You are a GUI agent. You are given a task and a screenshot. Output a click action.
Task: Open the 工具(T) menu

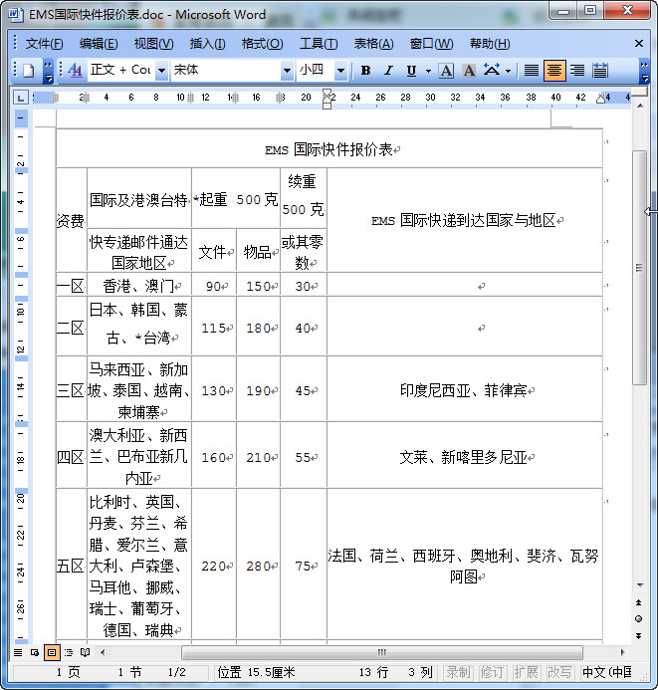click(319, 44)
